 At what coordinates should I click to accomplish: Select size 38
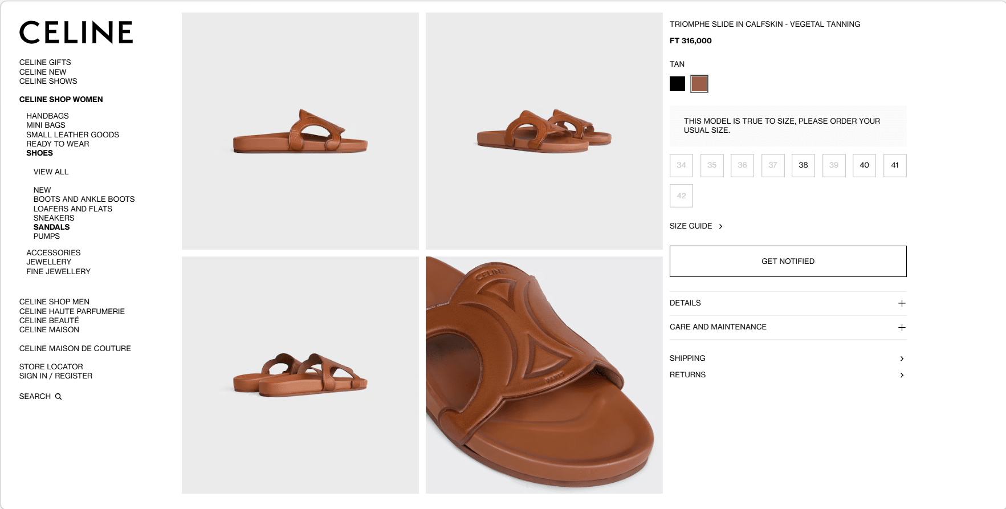coord(803,165)
